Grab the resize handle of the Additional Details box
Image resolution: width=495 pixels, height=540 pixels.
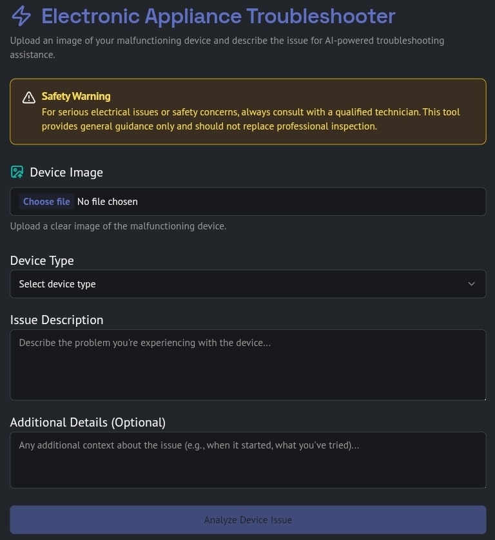pyautogui.click(x=483, y=486)
